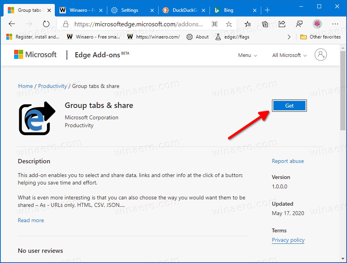Share this page

pyautogui.click(x=282, y=24)
